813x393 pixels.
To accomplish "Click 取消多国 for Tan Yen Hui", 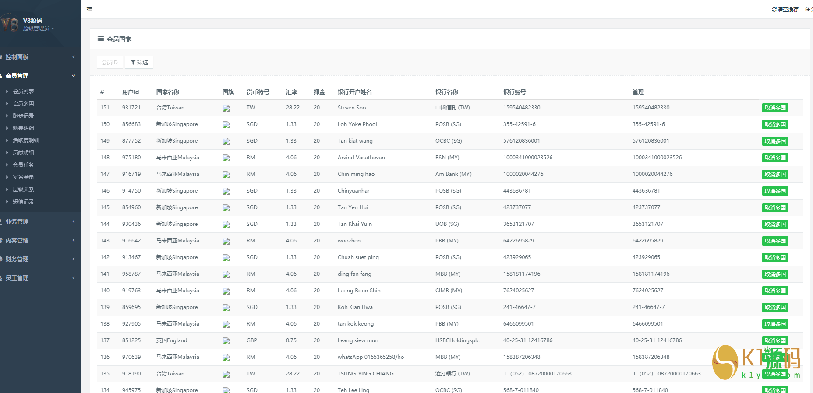I will tap(775, 208).
